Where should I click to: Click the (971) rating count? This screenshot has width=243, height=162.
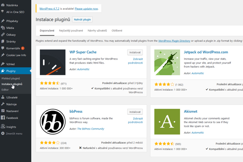64,83
